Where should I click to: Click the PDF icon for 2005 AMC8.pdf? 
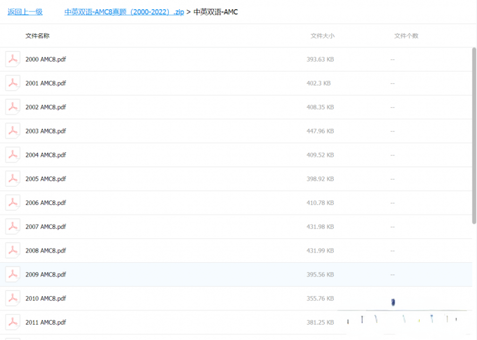[13, 178]
